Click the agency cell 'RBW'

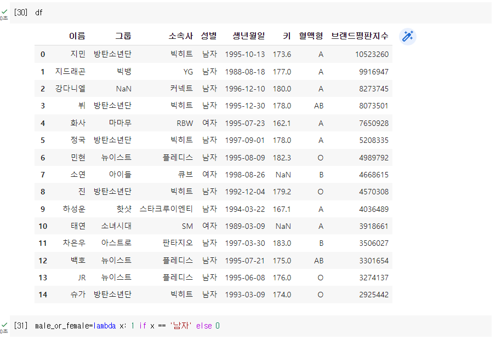(185, 123)
